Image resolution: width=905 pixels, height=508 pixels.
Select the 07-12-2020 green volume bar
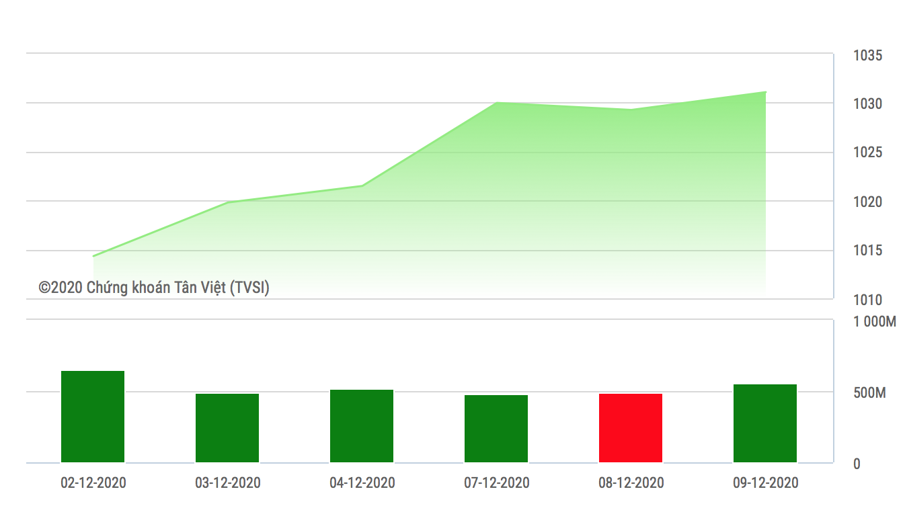coord(496,429)
